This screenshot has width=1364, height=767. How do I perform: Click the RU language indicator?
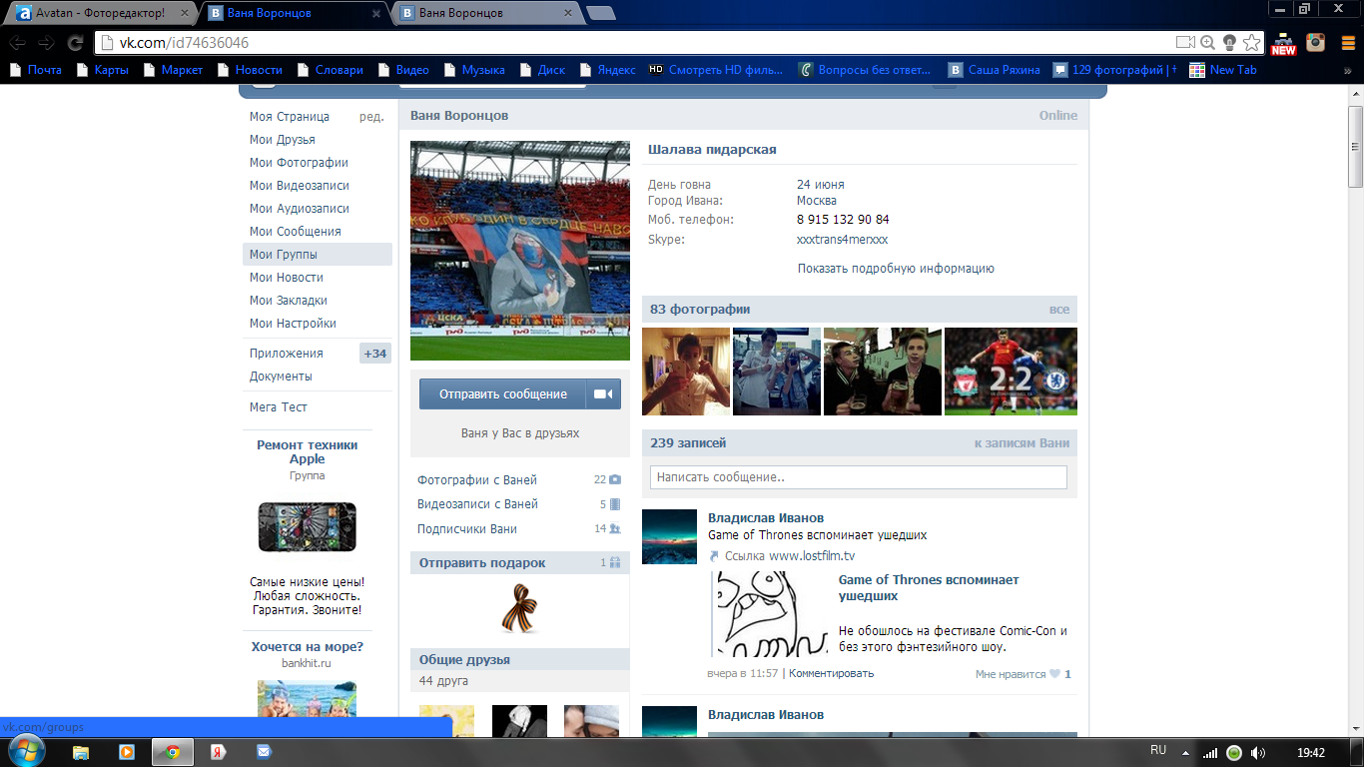click(1158, 750)
